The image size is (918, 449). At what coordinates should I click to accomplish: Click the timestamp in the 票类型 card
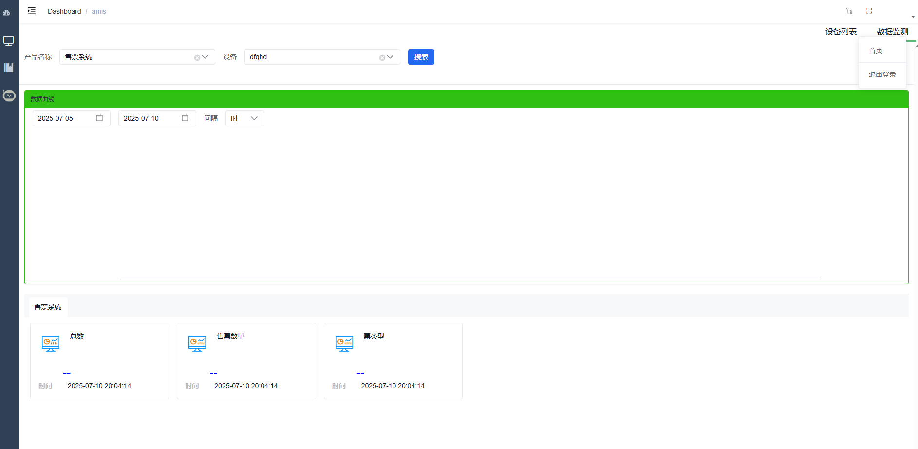pyautogui.click(x=393, y=386)
